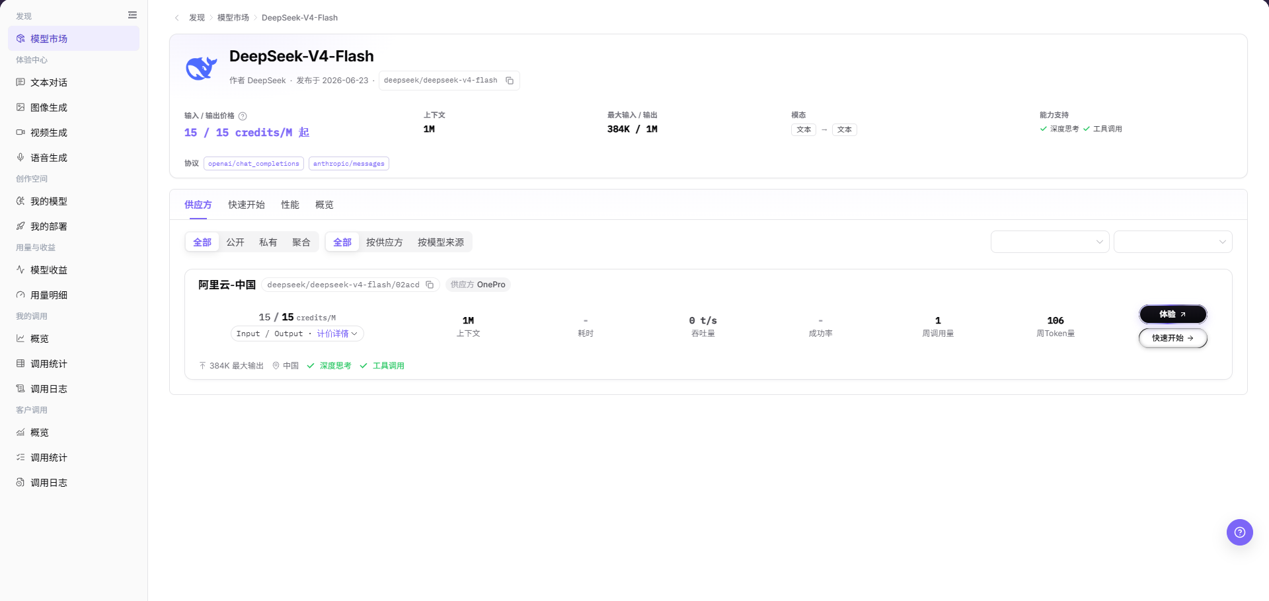Open 语音生成 microphone icon
This screenshot has width=1269, height=601.
click(20, 158)
